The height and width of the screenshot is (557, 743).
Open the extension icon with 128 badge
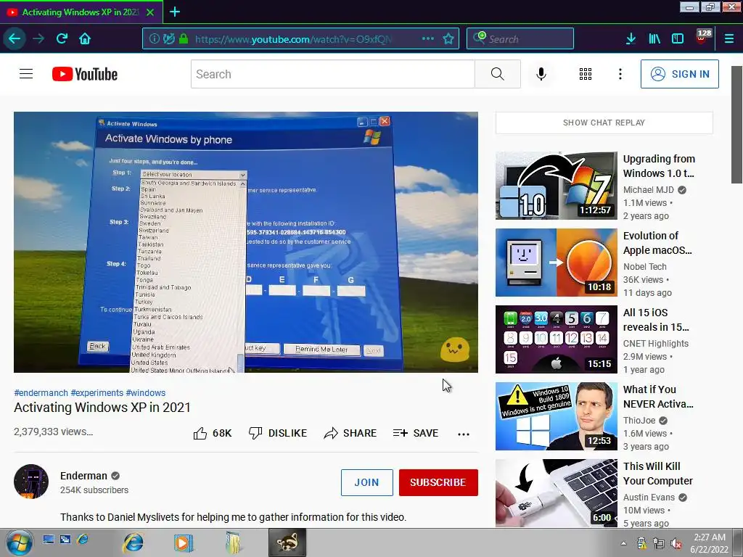coord(702,38)
